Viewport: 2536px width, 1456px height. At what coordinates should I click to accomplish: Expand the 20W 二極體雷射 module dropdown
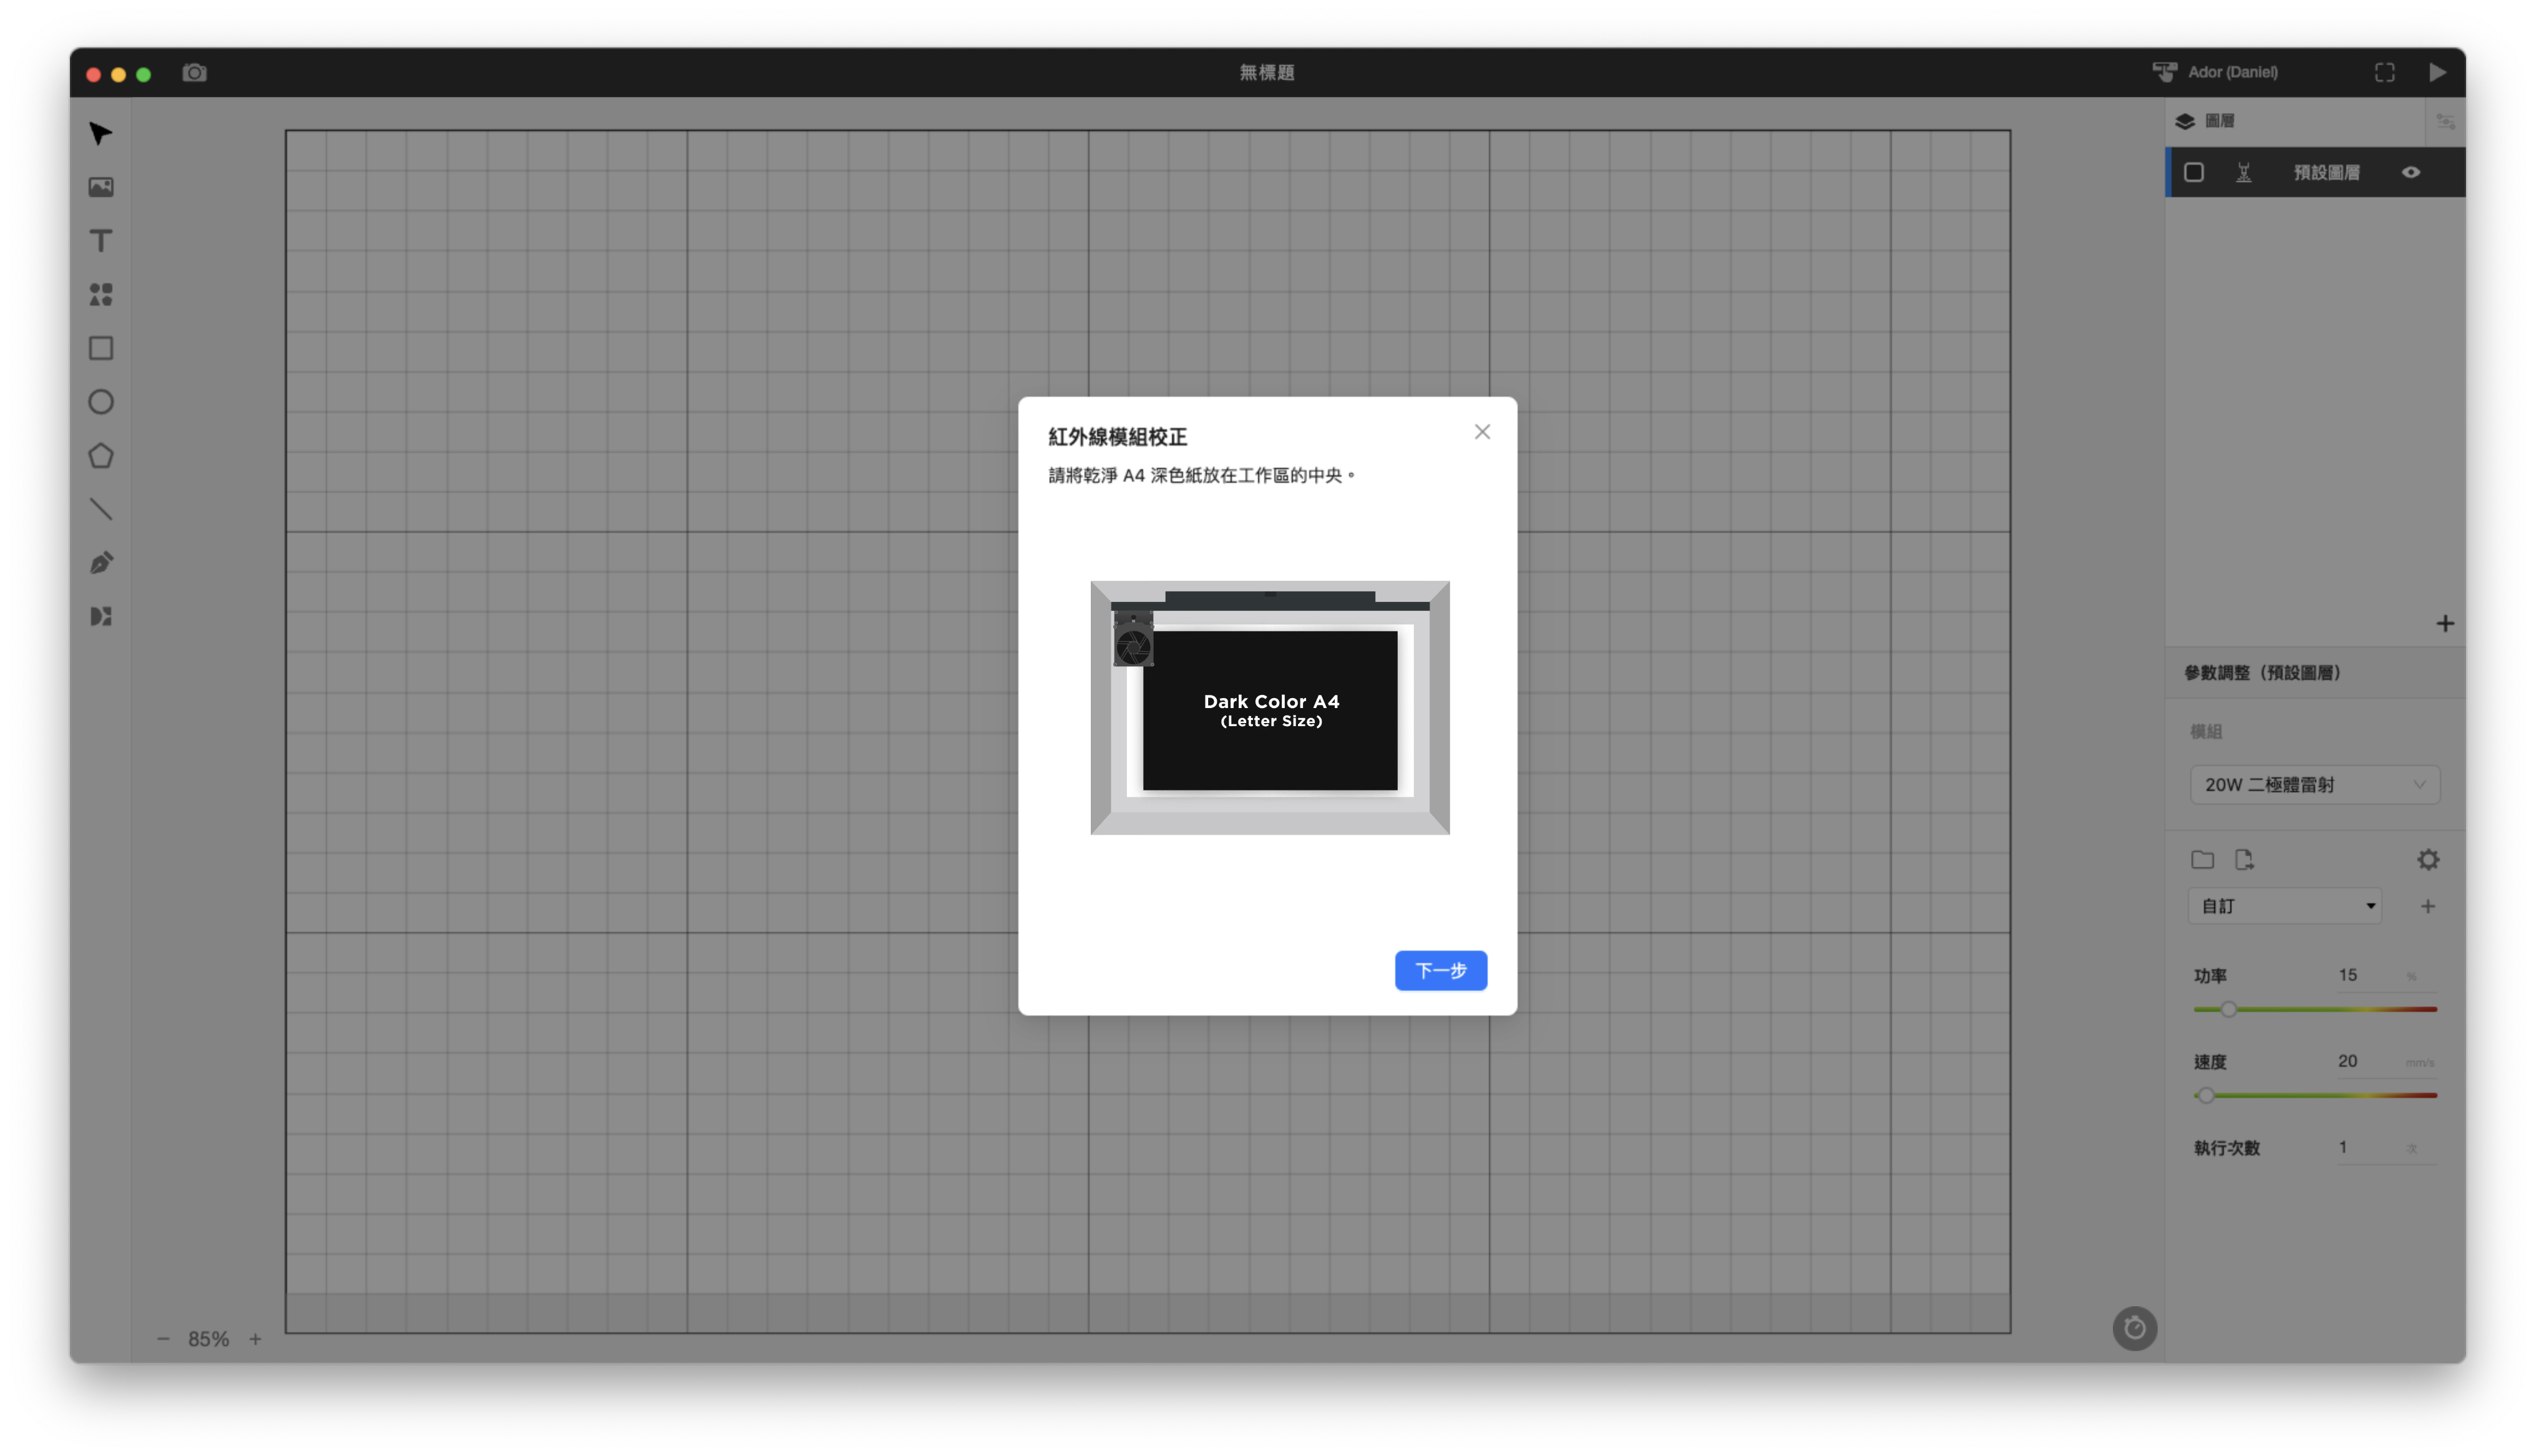(x=2315, y=785)
